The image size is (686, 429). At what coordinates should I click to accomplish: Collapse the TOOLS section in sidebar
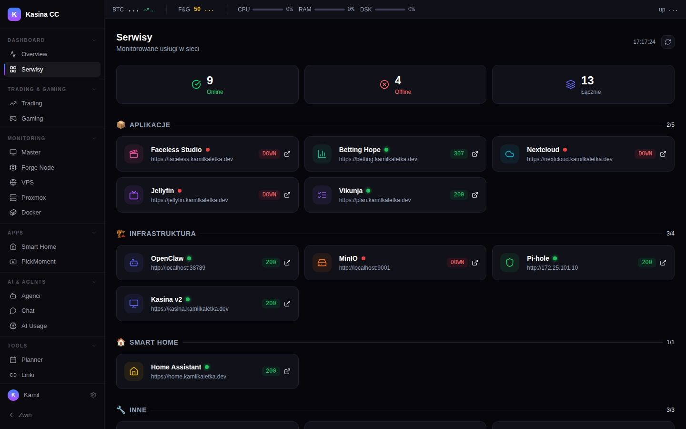(x=93, y=346)
